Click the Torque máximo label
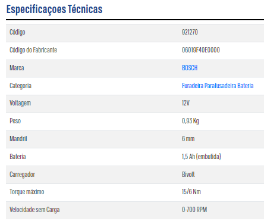Image resolution: width=264 pixels, height=224 pixels. click(27, 192)
